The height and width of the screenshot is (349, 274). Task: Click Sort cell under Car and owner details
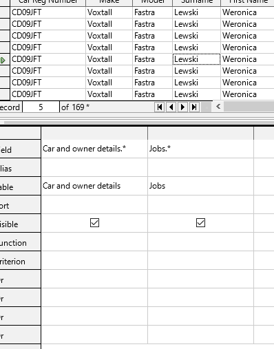[x=94, y=204]
